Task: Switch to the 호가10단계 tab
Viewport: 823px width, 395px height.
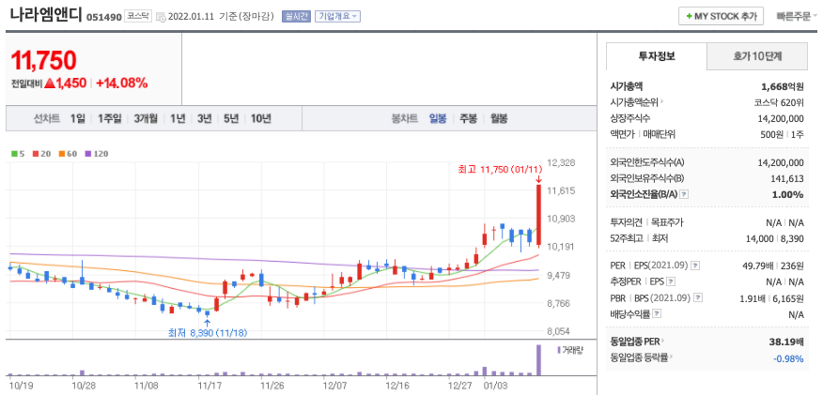Action: pos(757,56)
